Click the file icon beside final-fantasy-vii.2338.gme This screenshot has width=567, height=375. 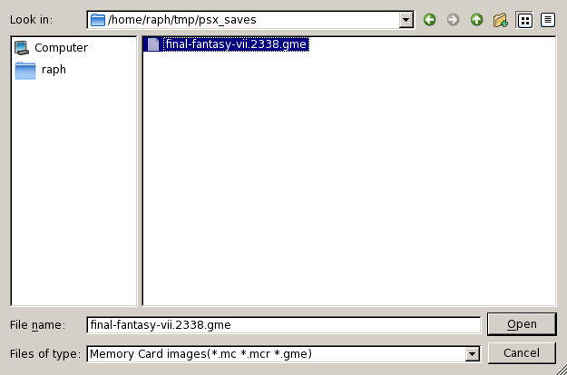tap(153, 44)
